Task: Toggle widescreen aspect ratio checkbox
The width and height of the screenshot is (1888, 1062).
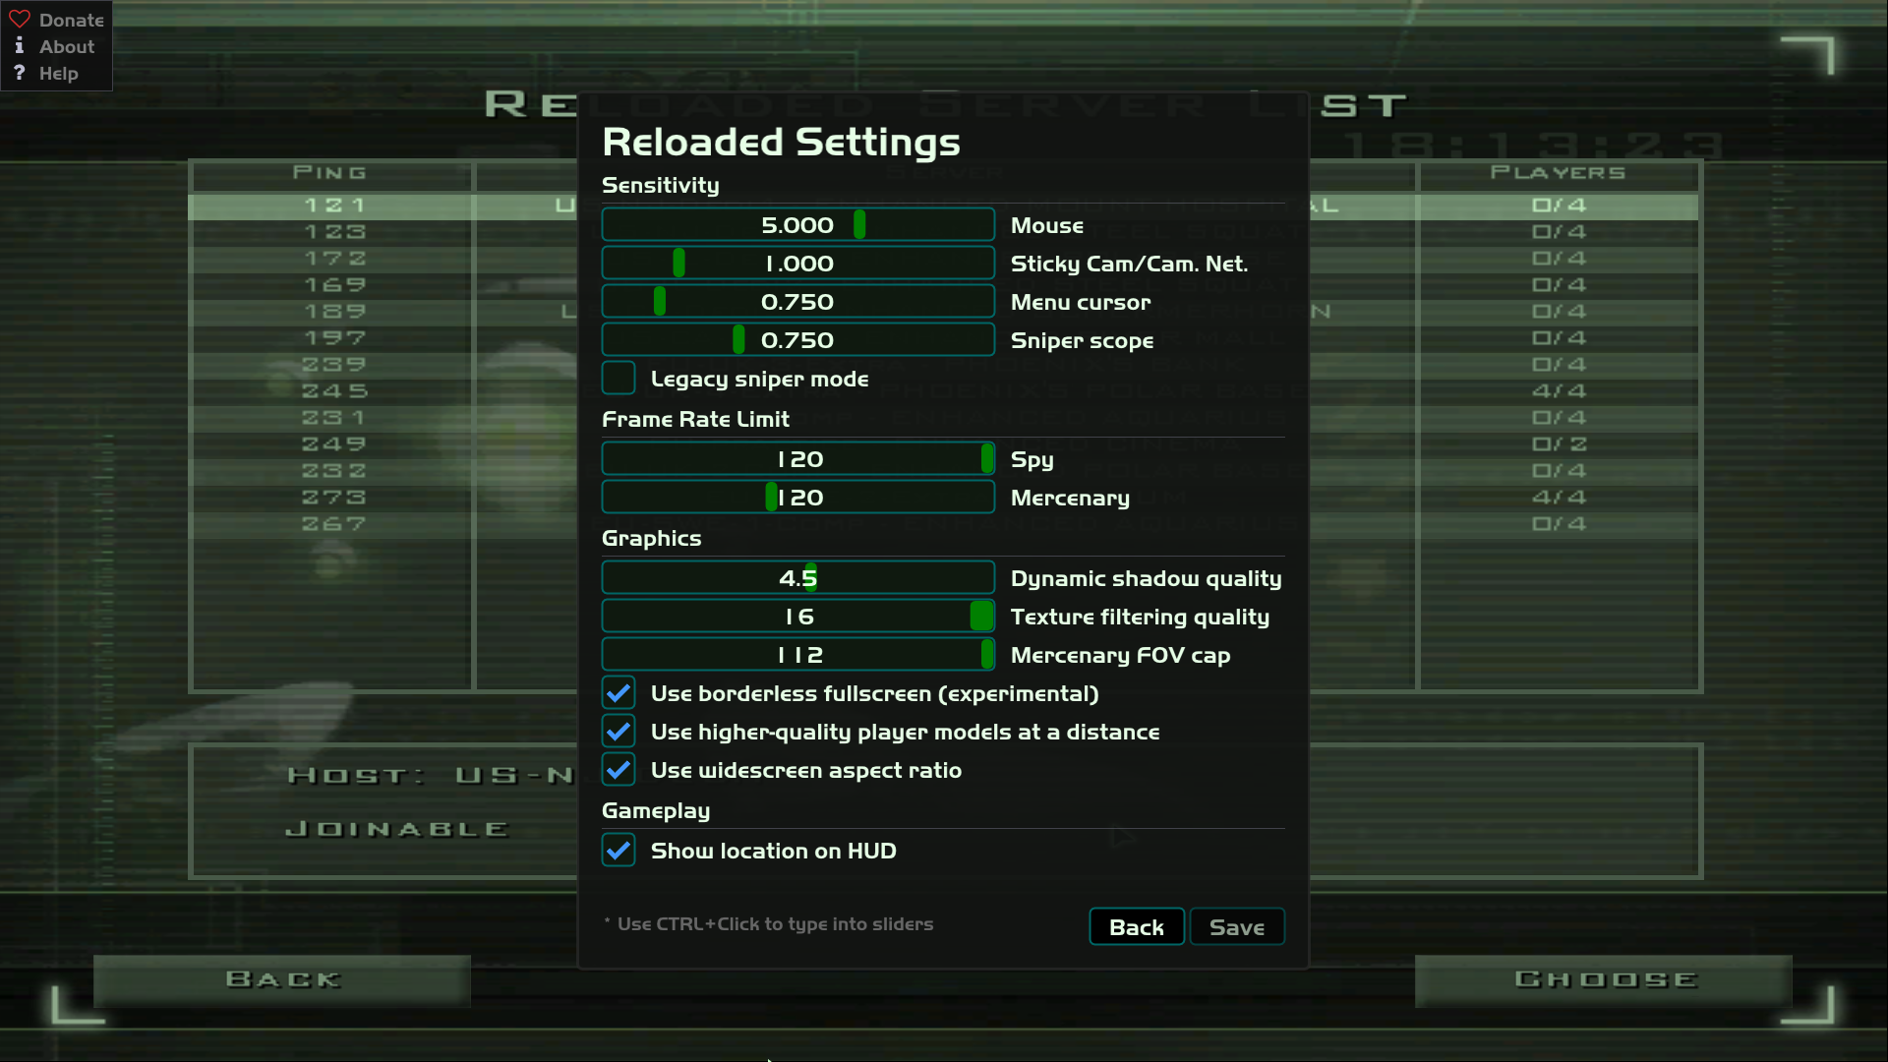Action: pos(619,770)
